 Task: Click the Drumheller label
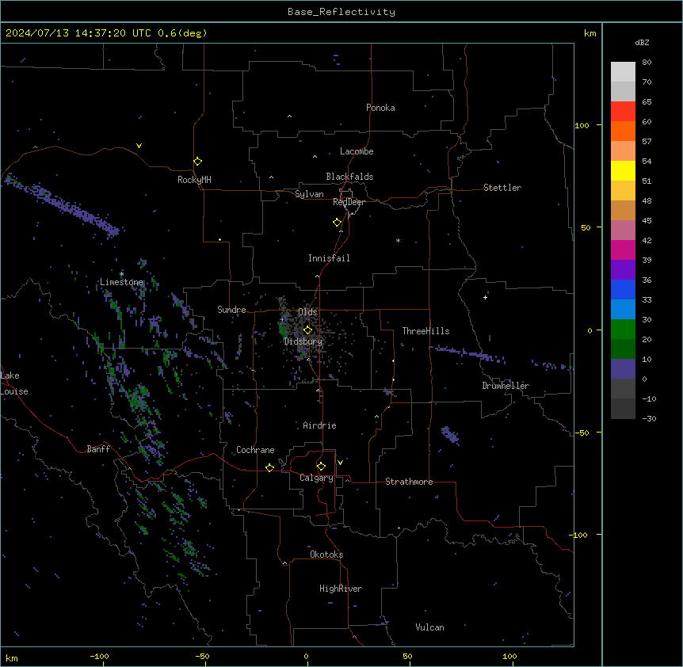506,386
